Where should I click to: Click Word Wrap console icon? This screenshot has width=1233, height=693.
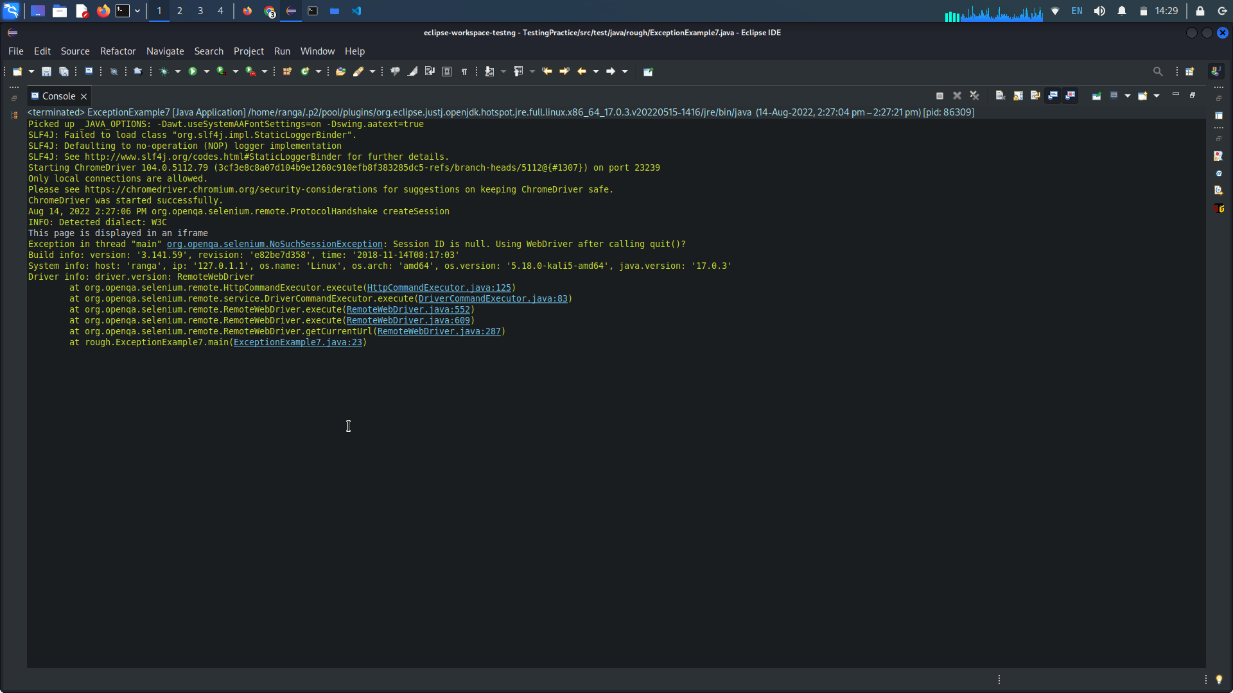tap(1035, 96)
